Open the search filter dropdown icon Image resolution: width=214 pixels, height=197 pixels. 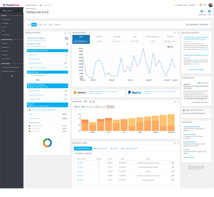tap(41, 5)
